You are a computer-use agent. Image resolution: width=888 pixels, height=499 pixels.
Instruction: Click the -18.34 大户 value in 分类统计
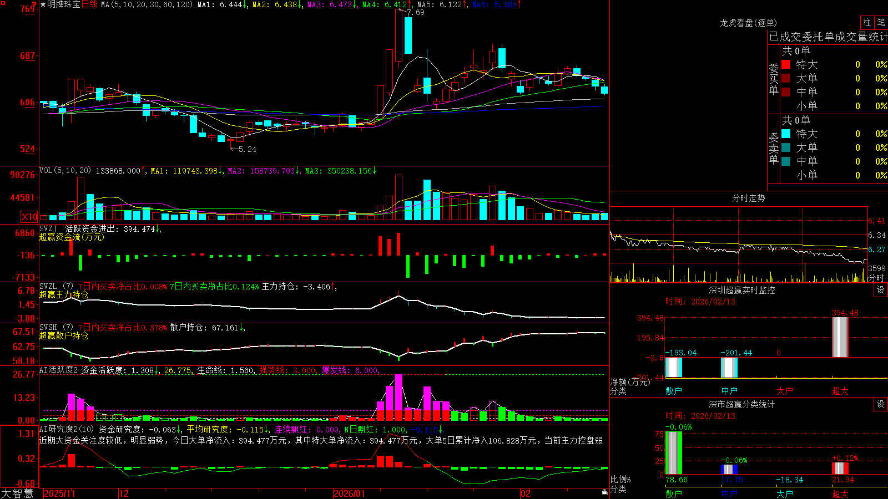point(789,480)
